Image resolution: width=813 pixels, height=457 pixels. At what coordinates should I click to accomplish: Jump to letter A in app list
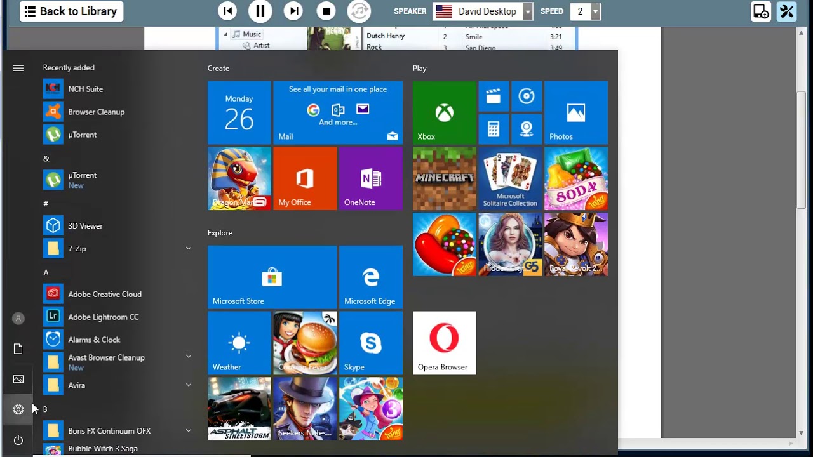(x=46, y=272)
